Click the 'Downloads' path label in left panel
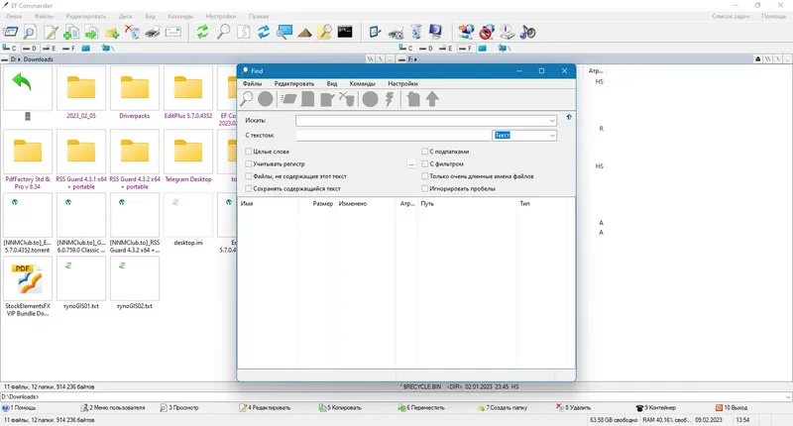This screenshot has width=793, height=426. (39, 59)
